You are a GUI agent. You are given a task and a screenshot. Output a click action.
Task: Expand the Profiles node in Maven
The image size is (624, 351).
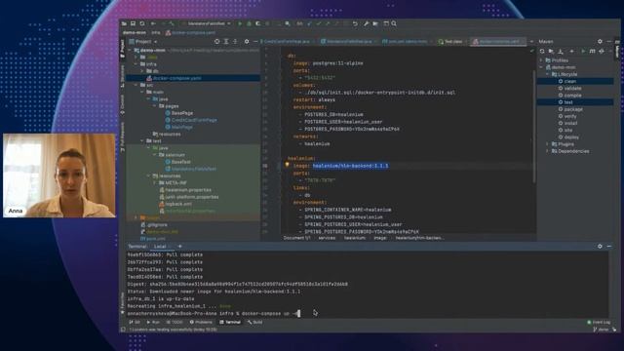coord(542,60)
